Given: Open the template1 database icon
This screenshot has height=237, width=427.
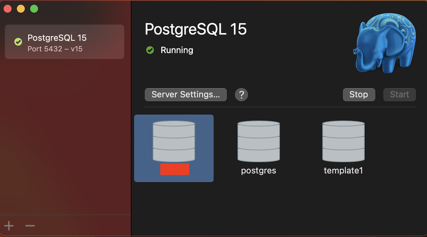Looking at the screenshot, I should [343, 141].
